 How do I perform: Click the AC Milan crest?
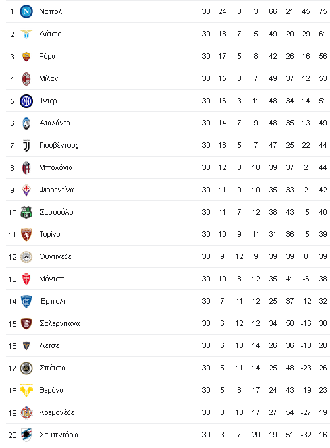26,78
